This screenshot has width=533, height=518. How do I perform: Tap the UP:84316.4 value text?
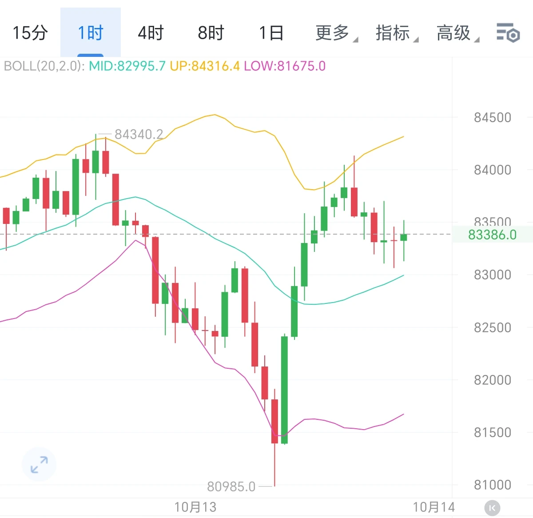205,66
